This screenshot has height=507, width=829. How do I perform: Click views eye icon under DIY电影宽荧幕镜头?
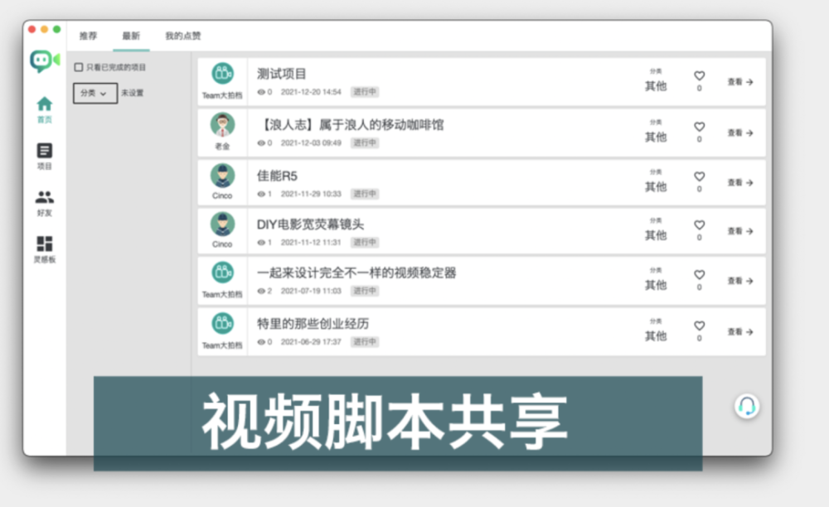(x=260, y=243)
